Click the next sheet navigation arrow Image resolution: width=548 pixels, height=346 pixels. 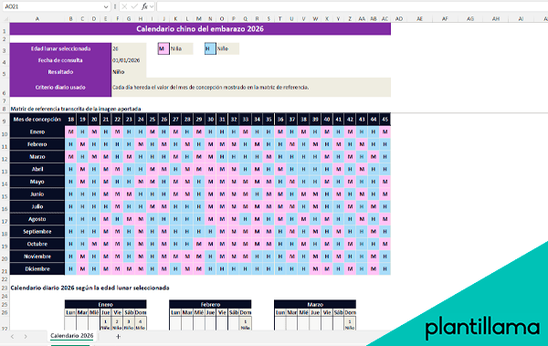tap(26, 336)
